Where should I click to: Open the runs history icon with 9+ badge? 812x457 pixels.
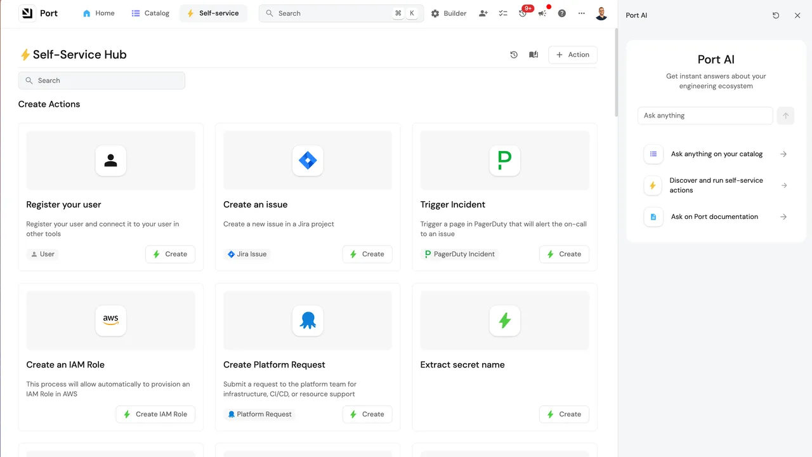click(523, 13)
